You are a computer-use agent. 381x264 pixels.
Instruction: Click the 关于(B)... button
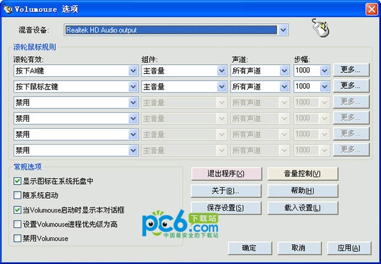[x=226, y=191]
